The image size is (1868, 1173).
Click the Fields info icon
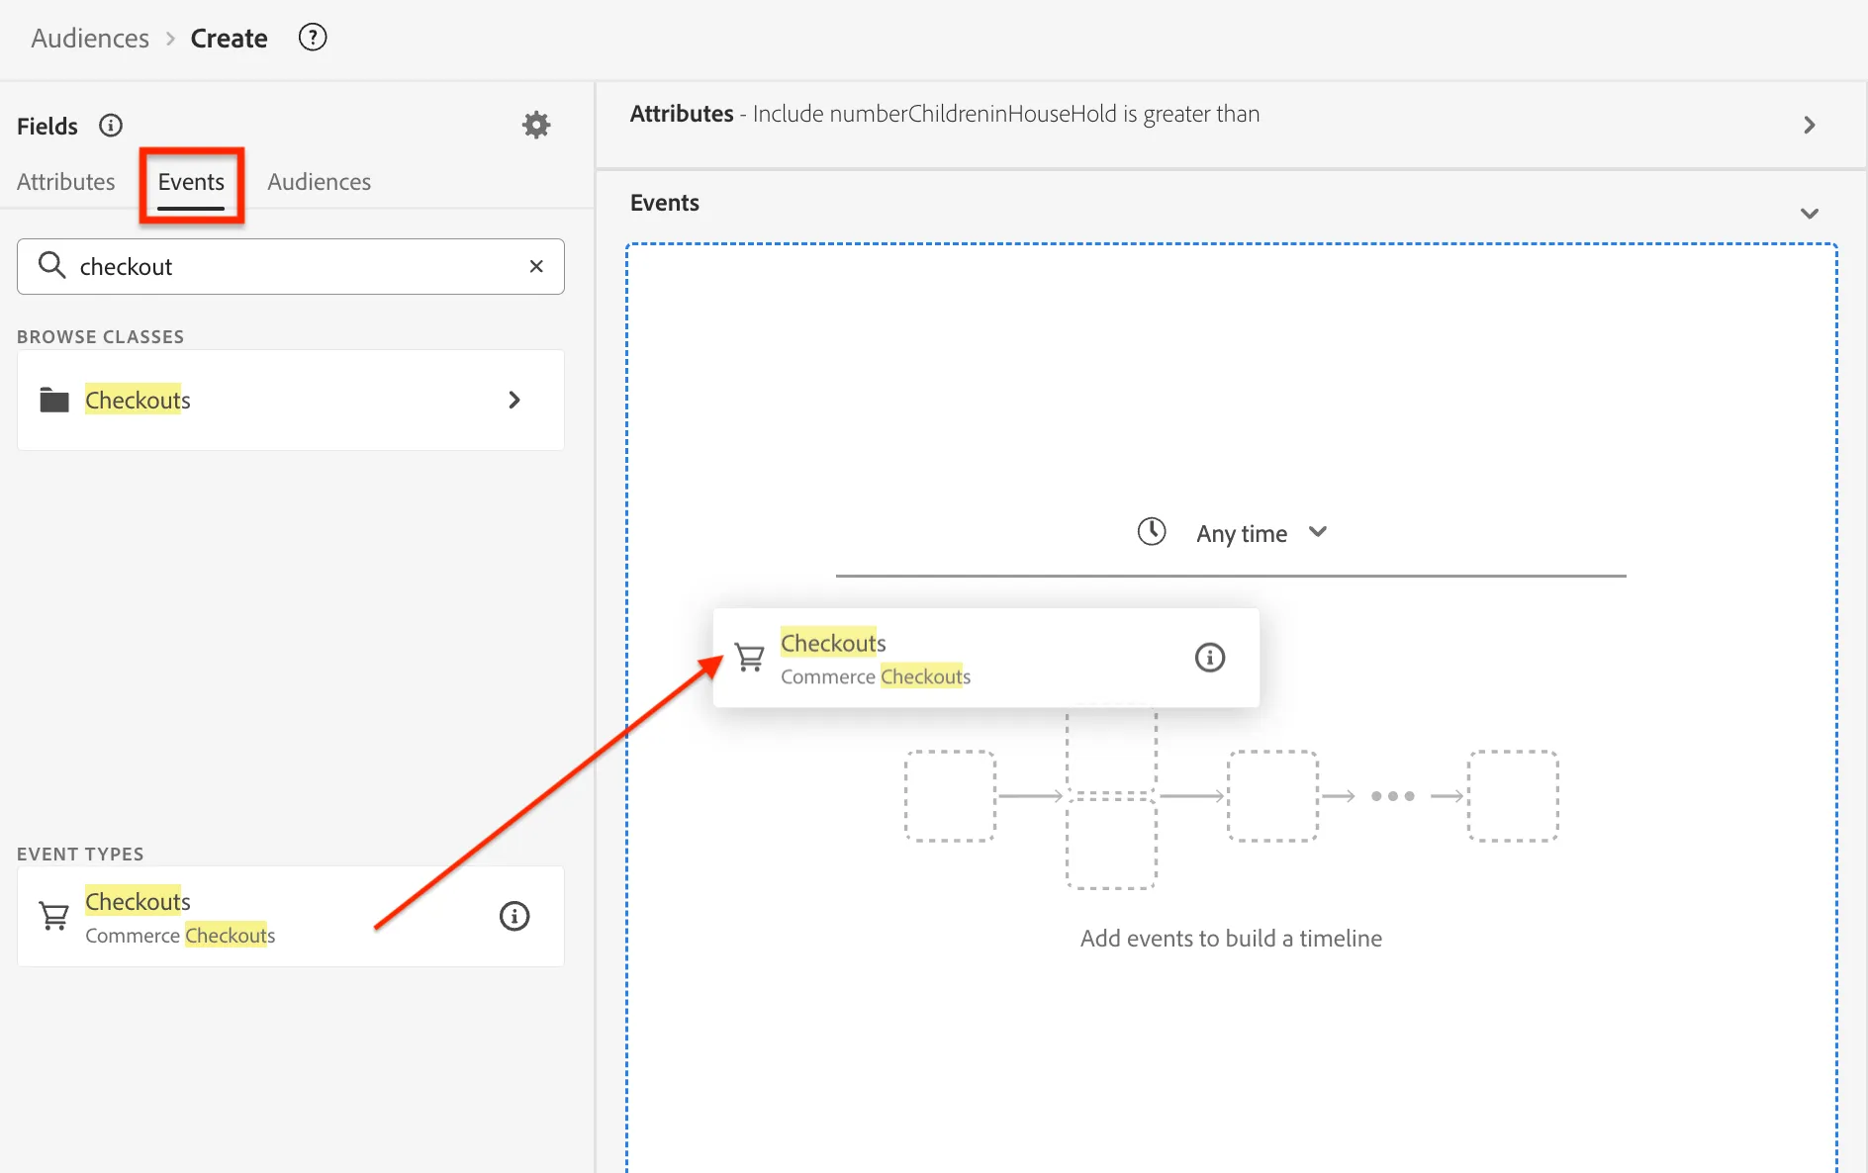pyautogui.click(x=111, y=126)
